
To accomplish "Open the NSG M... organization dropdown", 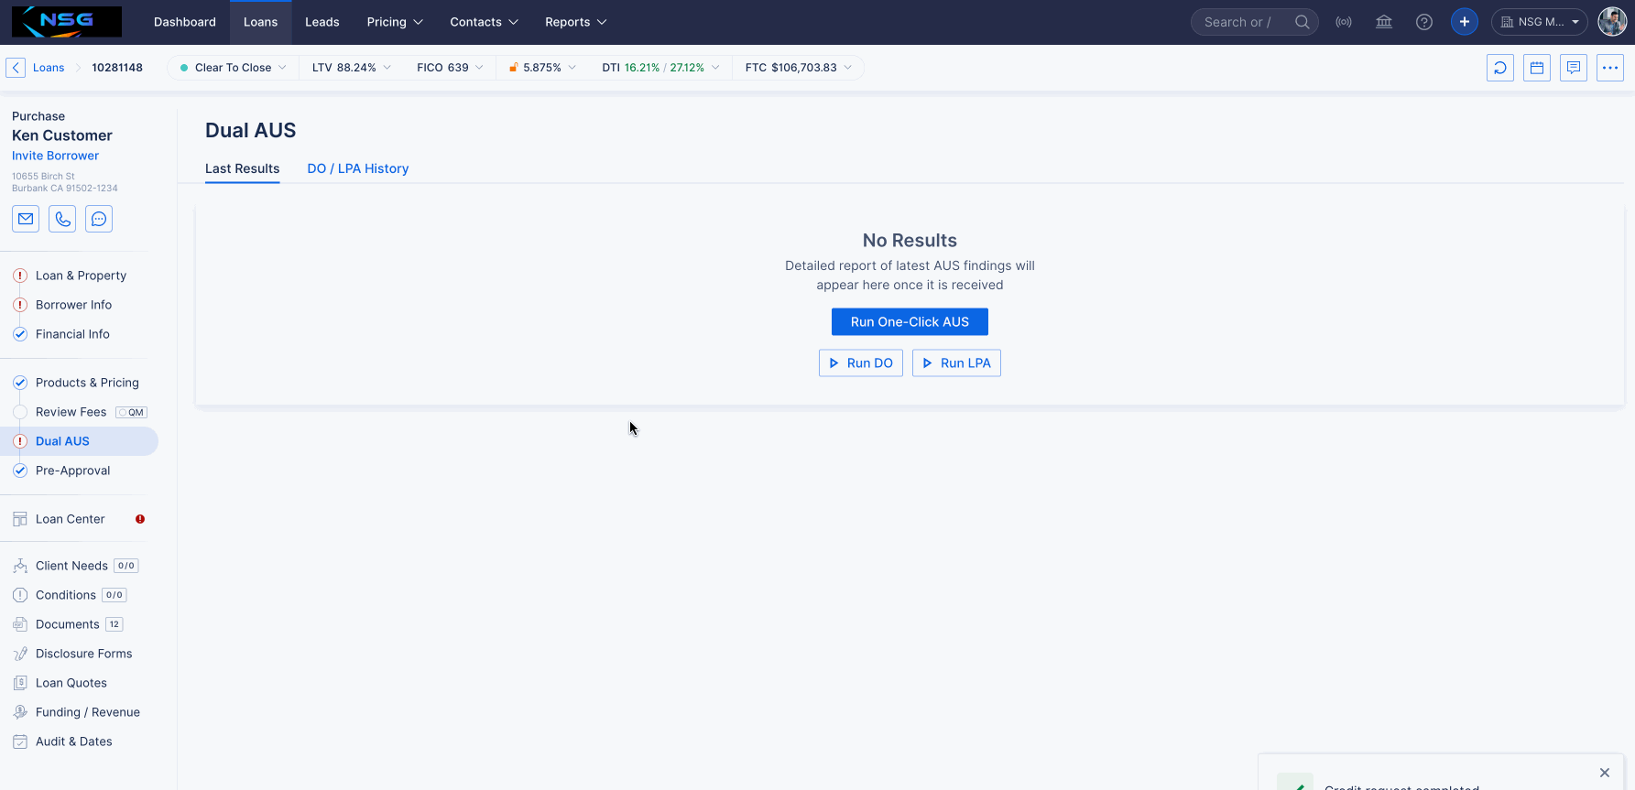I will pyautogui.click(x=1540, y=22).
